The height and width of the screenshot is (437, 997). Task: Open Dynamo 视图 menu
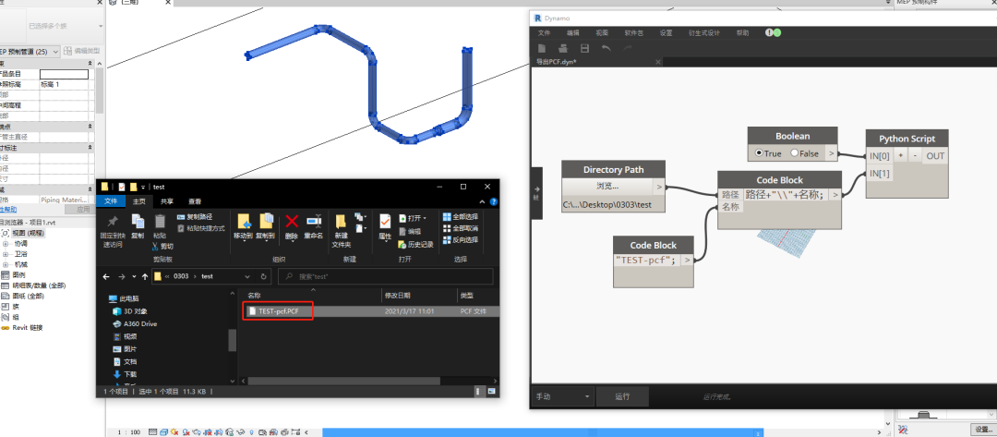[602, 33]
